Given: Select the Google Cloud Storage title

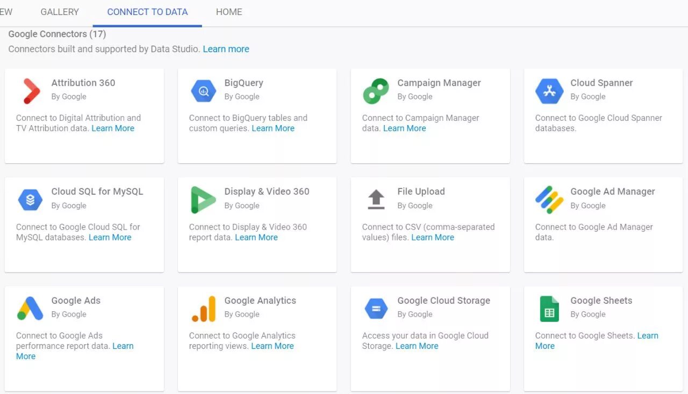Looking at the screenshot, I should [444, 301].
